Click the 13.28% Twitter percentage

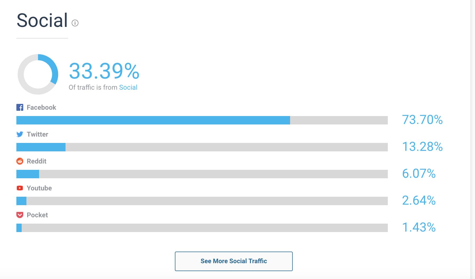(422, 147)
